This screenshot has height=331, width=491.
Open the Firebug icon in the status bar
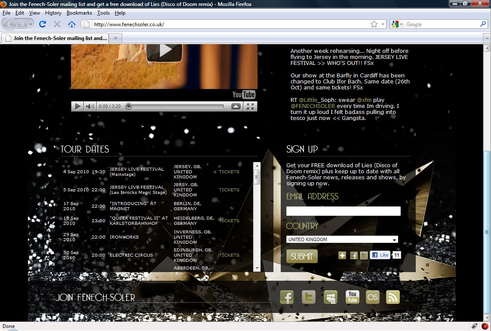474,326
